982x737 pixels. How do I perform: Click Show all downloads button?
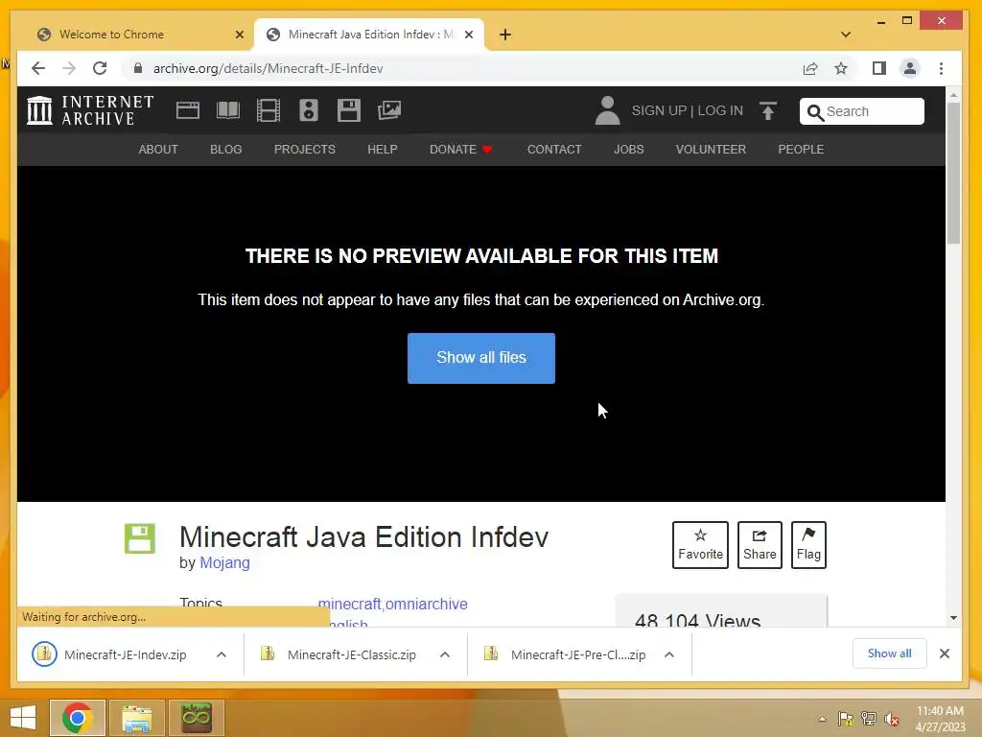889,654
